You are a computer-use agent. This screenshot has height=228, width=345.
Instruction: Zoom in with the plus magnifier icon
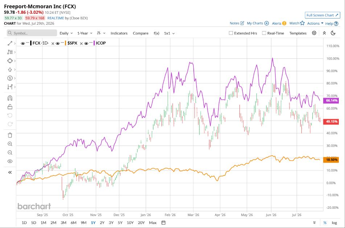(10, 144)
